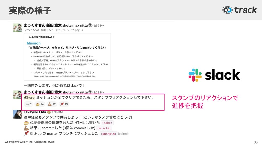
Task: Click the (edited) label
Action: 123,134
